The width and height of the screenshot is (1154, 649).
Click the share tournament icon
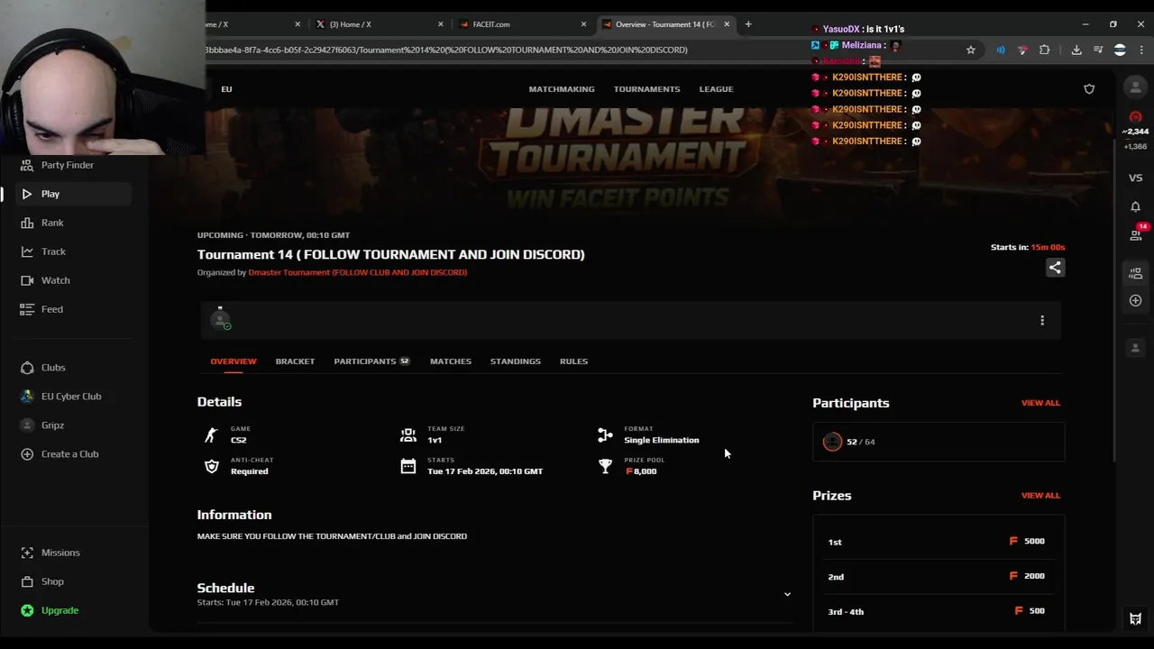(x=1055, y=268)
